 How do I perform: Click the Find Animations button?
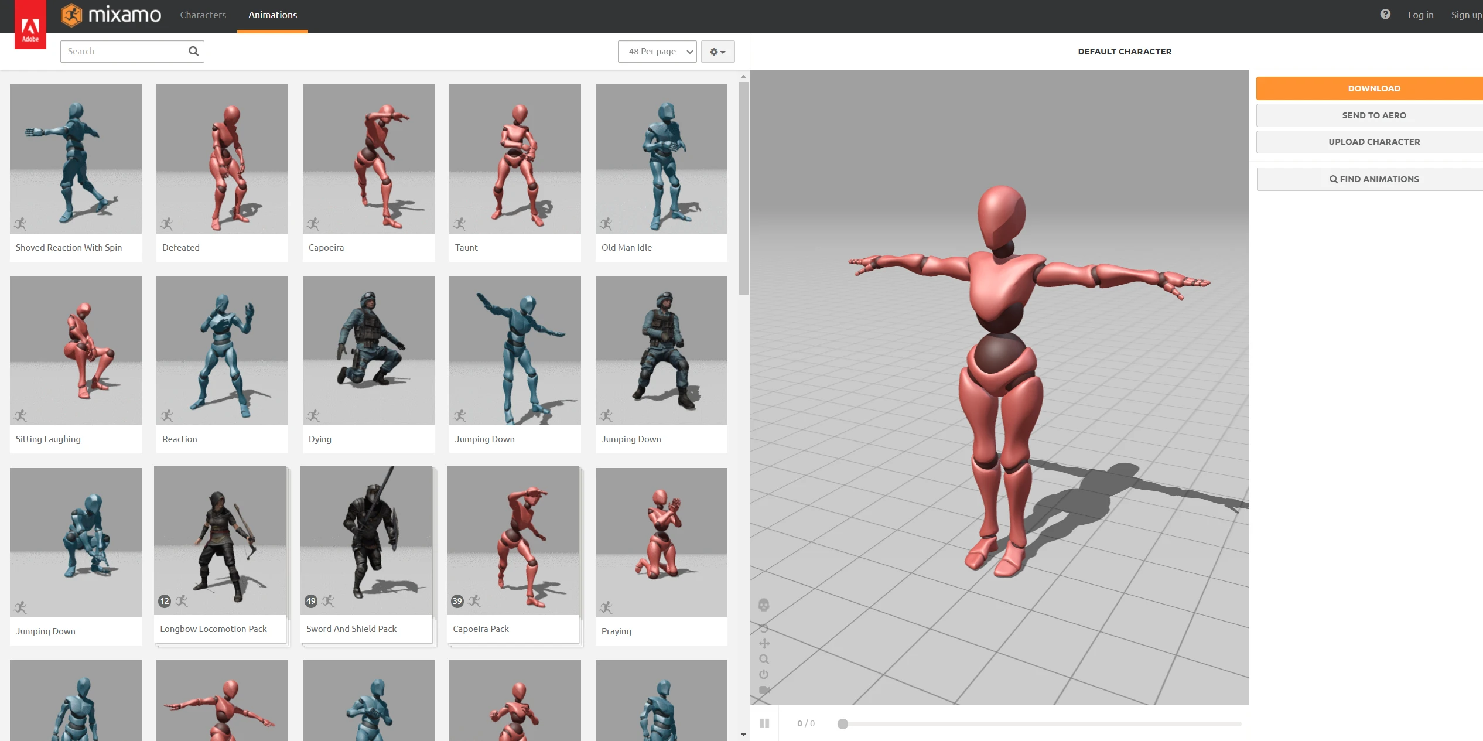tap(1369, 179)
